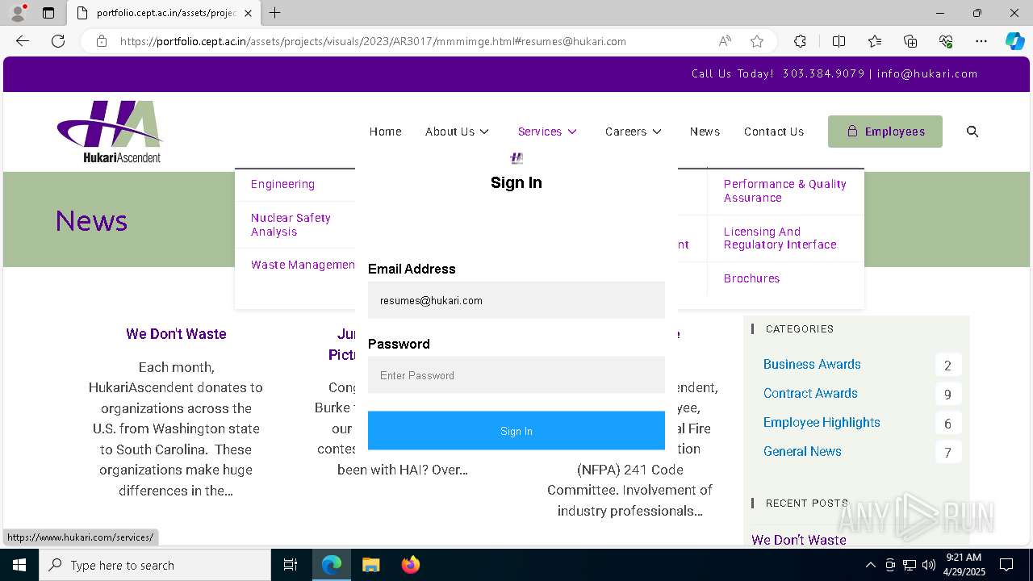Launch Firefox from taskbar

pos(411,565)
